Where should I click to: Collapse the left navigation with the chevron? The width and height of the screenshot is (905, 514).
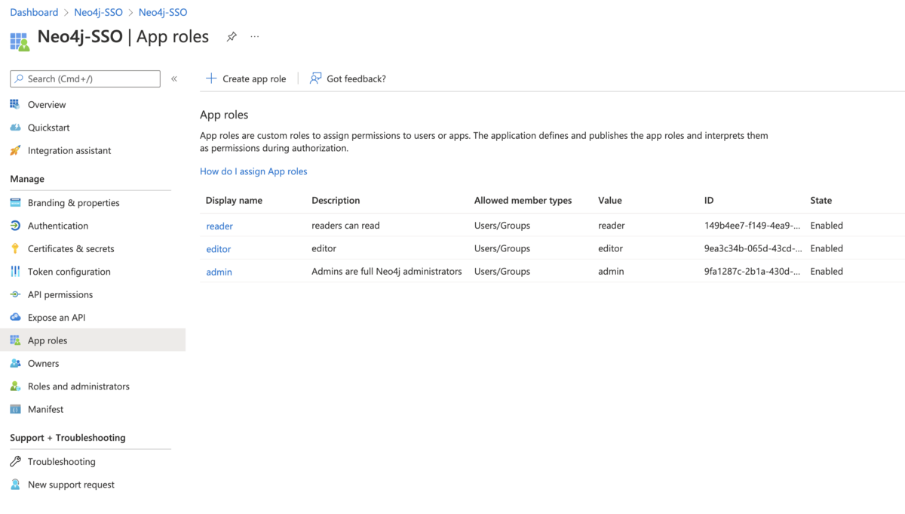click(x=173, y=78)
